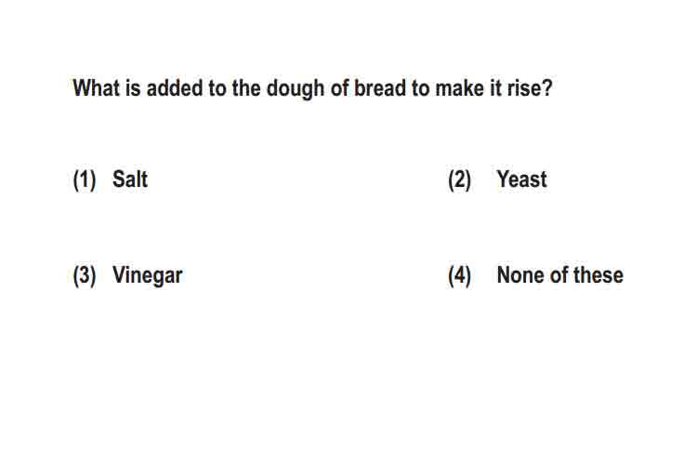Click the (2) option number

pyautogui.click(x=459, y=179)
